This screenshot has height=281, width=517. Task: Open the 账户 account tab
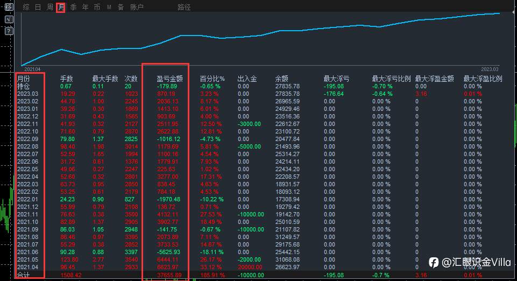[x=137, y=7]
